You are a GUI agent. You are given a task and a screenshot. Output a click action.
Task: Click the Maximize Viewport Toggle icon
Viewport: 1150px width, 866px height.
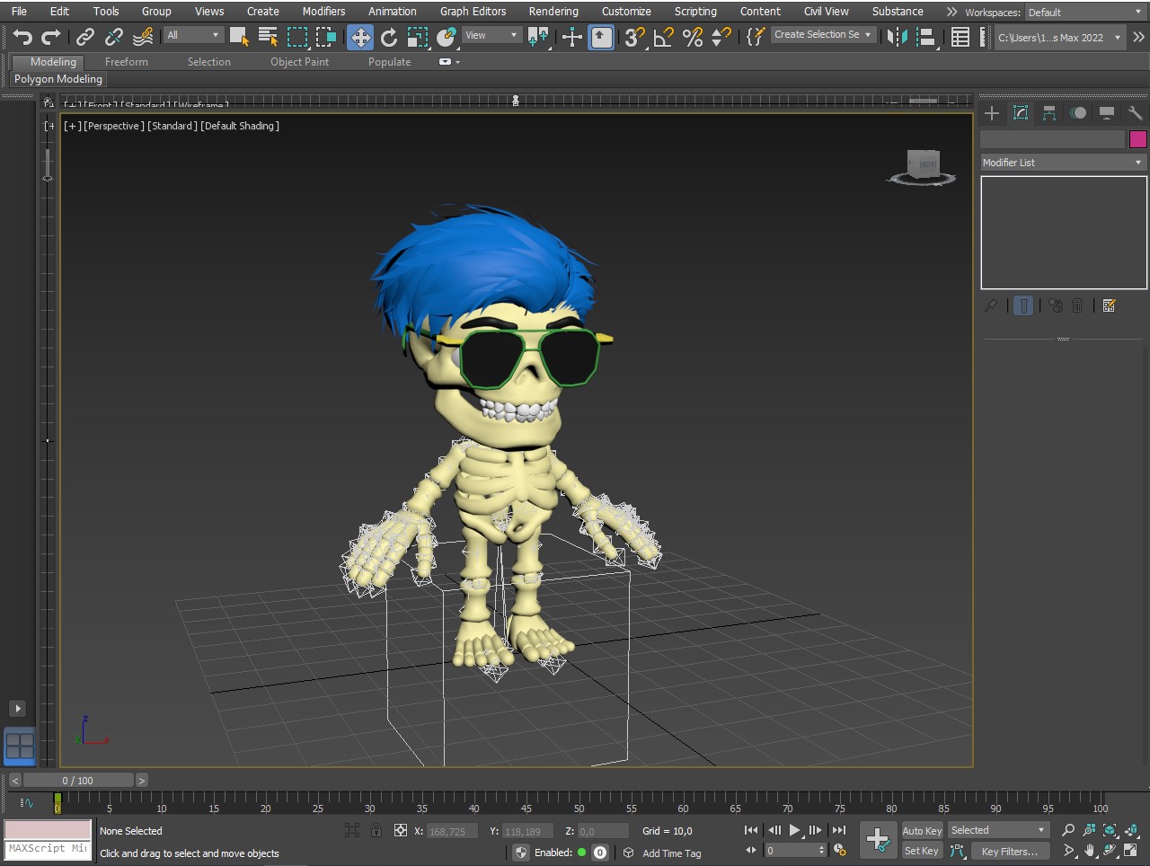pos(1131,851)
